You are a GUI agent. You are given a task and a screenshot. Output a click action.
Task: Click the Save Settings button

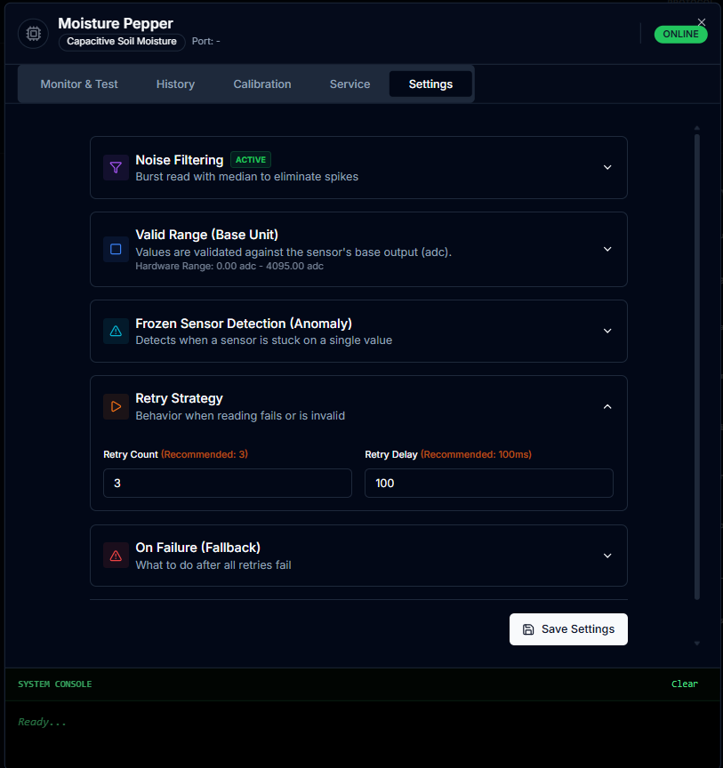(x=568, y=629)
